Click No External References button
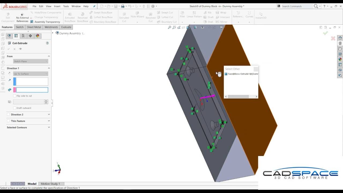 tap(22, 18)
